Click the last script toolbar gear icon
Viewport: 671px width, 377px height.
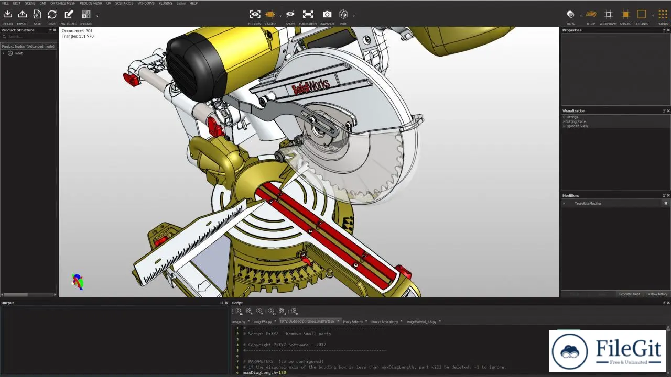(294, 311)
